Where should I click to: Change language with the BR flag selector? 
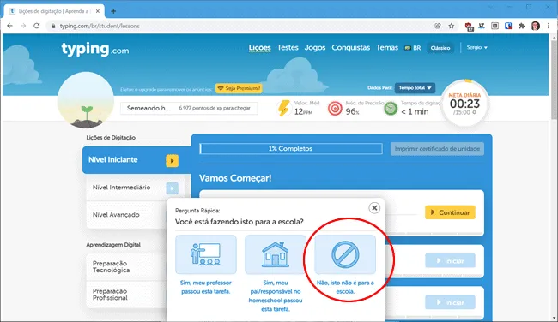(412, 48)
